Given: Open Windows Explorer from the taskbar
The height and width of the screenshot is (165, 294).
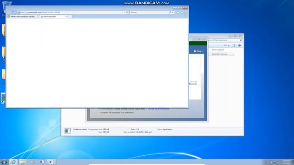Looking at the screenshot, I should pyautogui.click(x=23, y=162).
